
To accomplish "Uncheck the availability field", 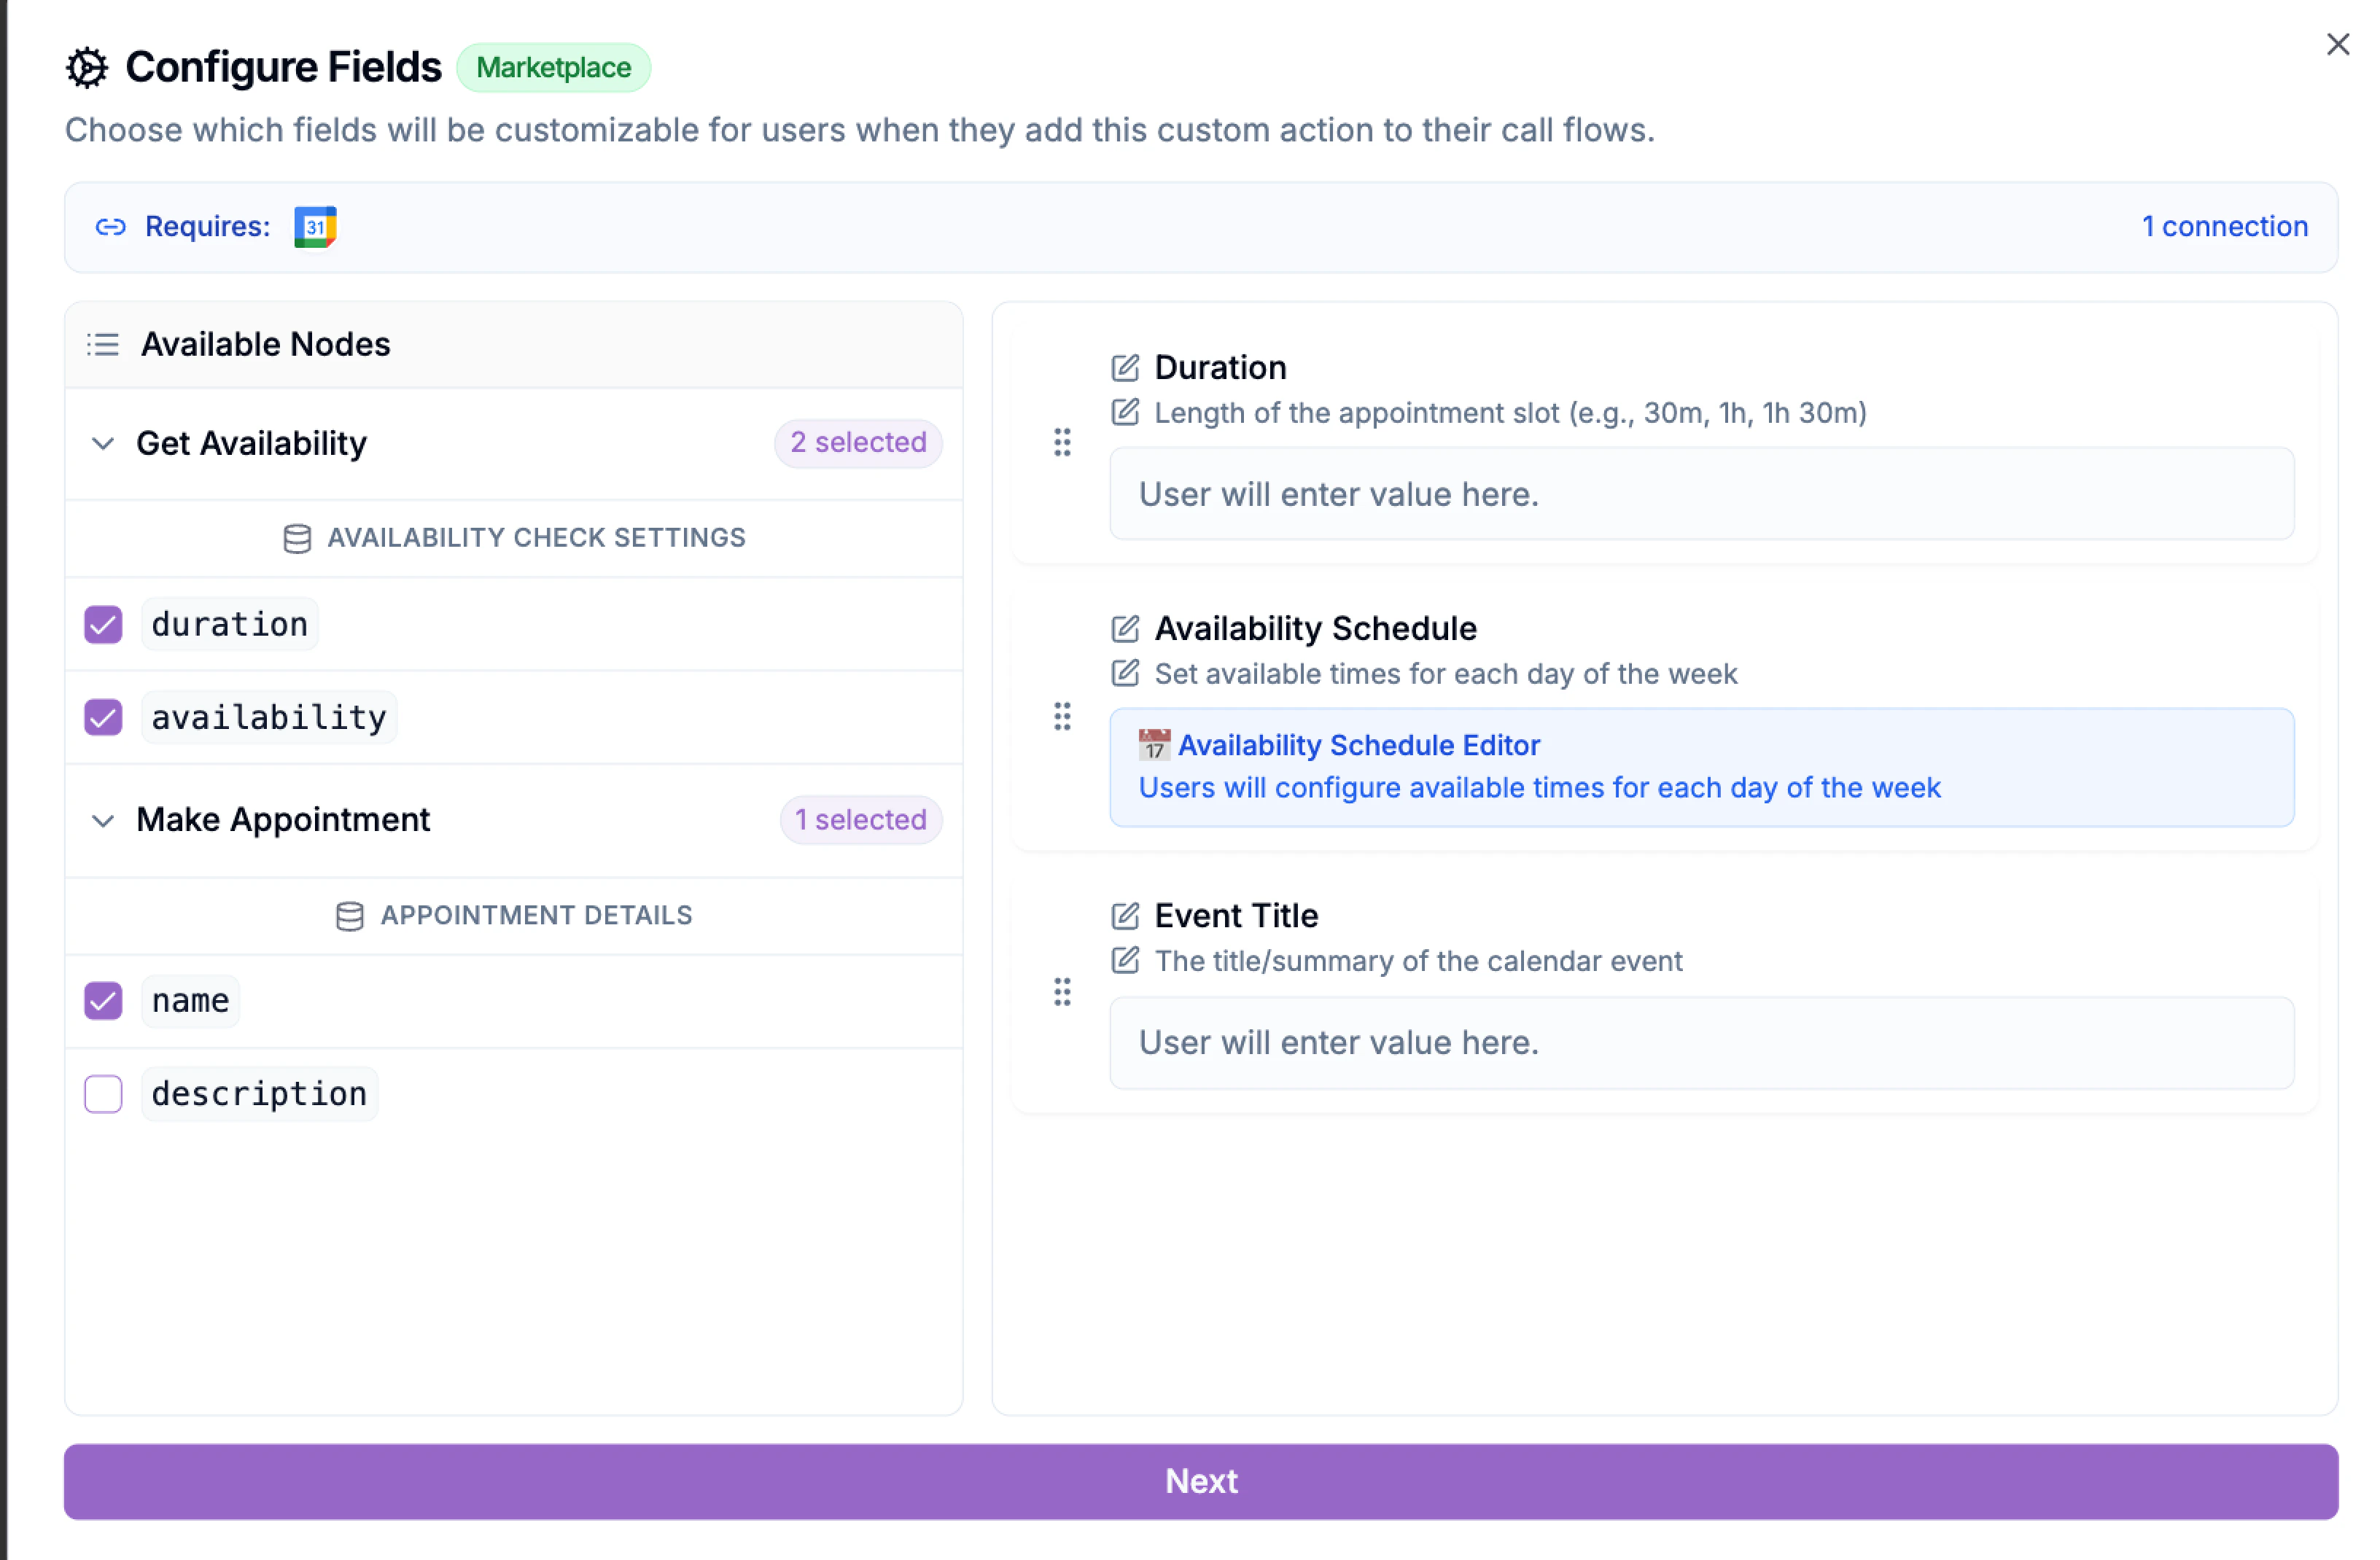I will coord(103,717).
